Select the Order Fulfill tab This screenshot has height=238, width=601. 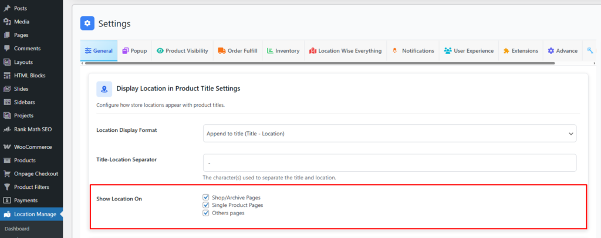237,51
